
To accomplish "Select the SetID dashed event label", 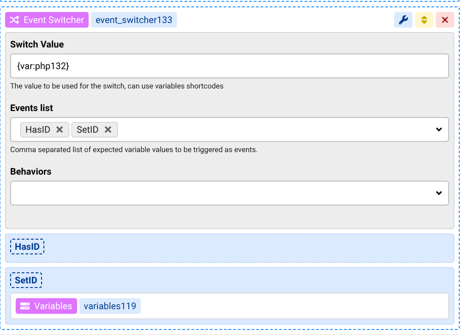I will click(26, 280).
